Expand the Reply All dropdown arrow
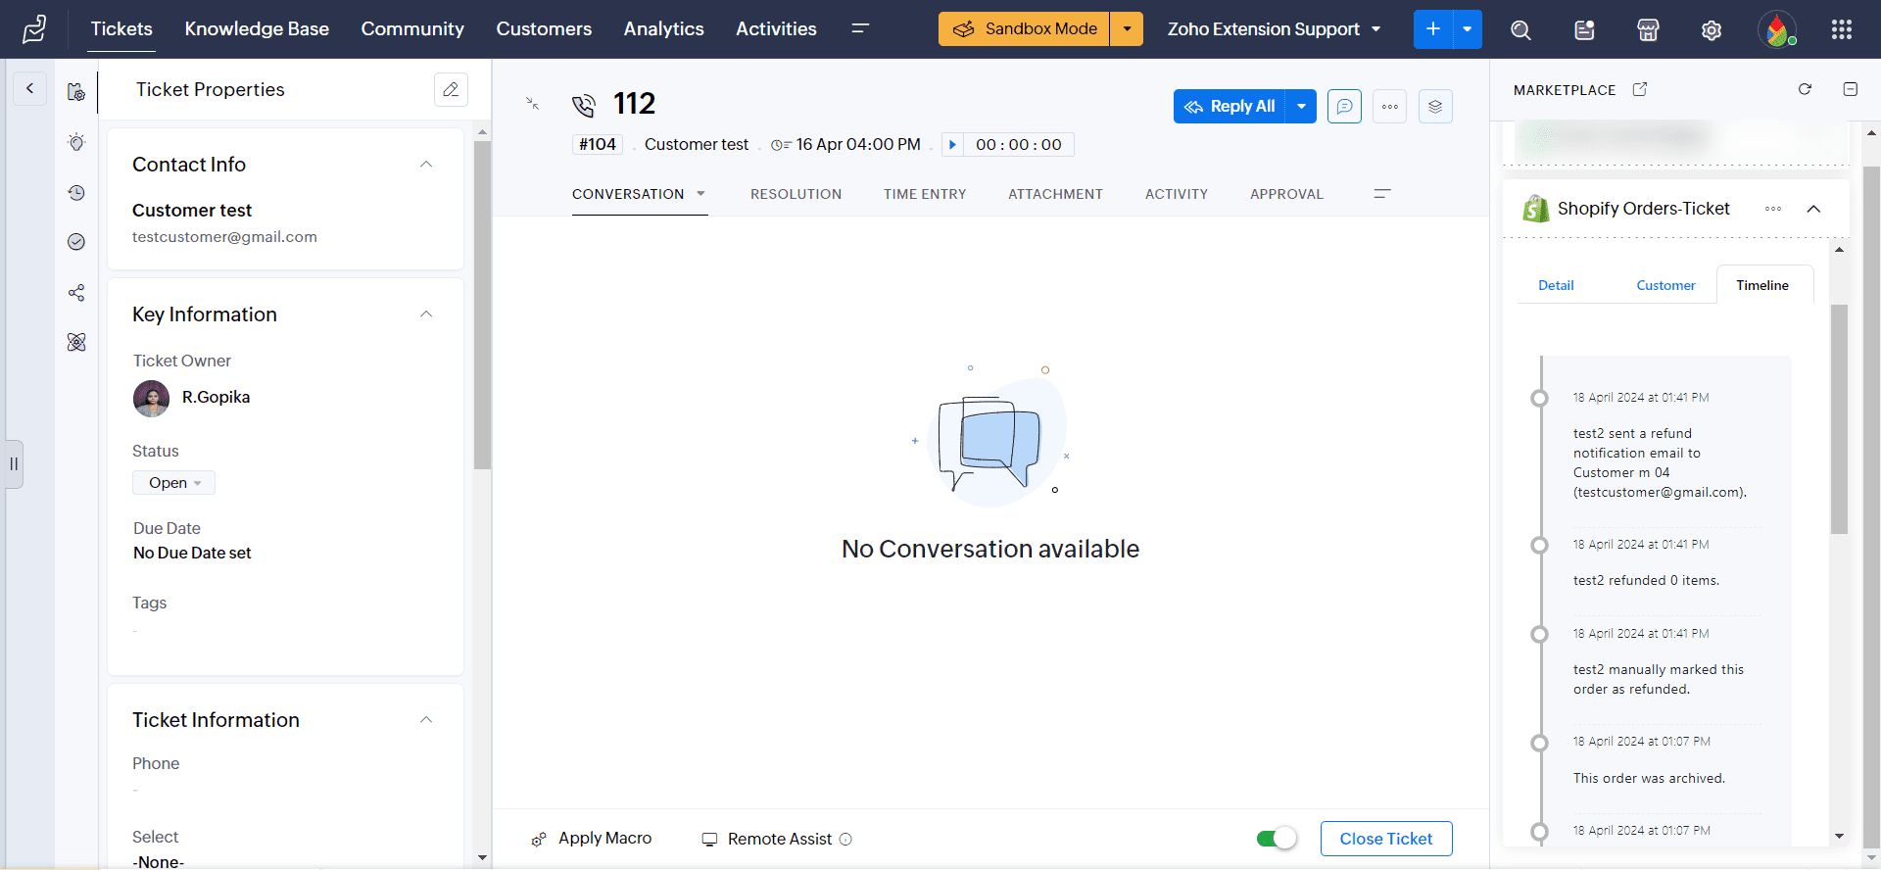 coord(1301,106)
